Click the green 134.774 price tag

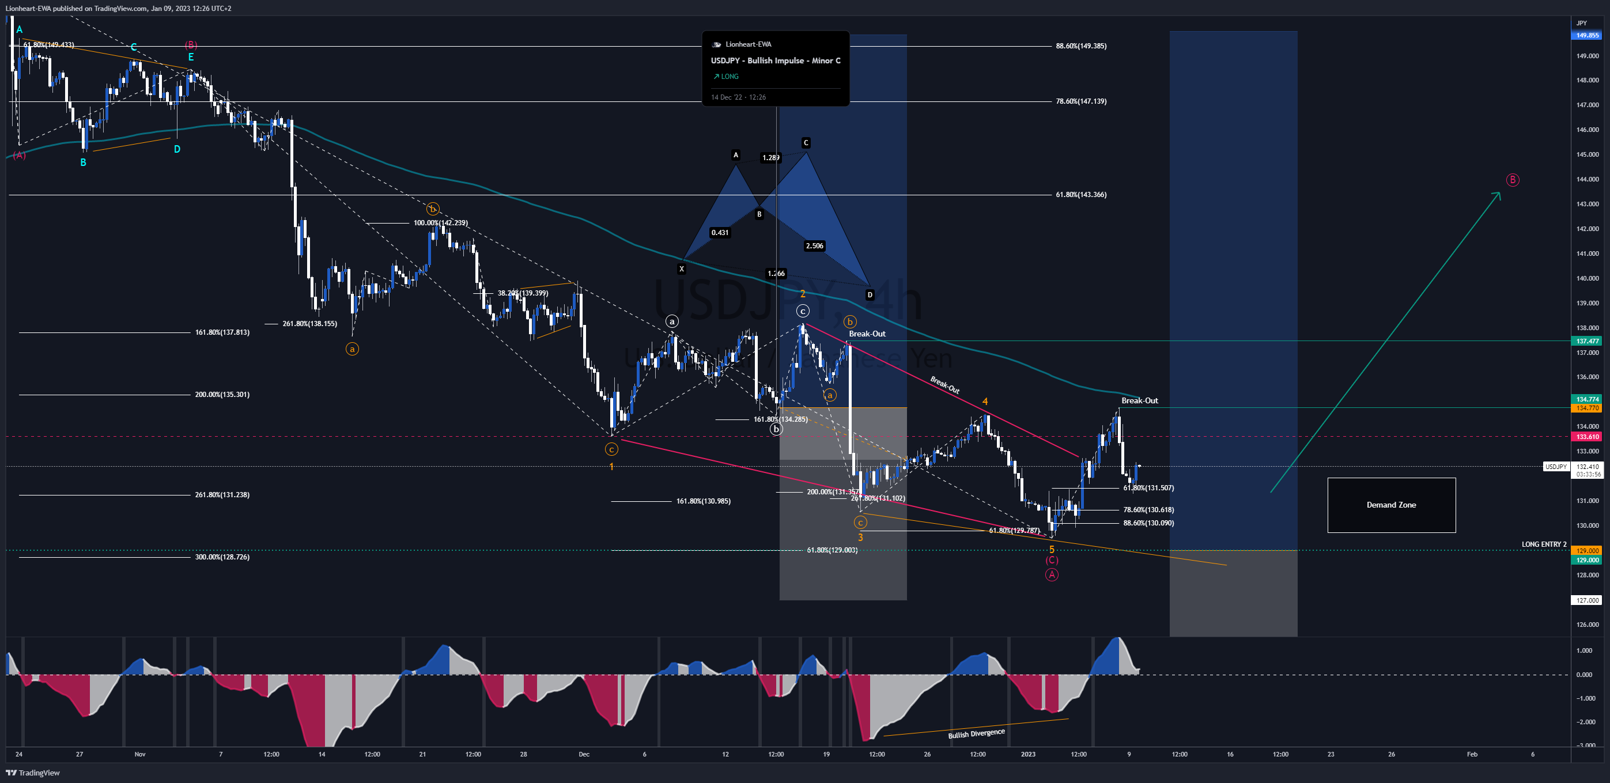[1586, 399]
